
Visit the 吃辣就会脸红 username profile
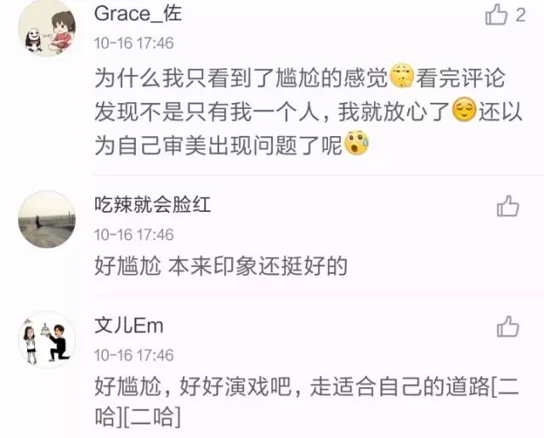[153, 204]
